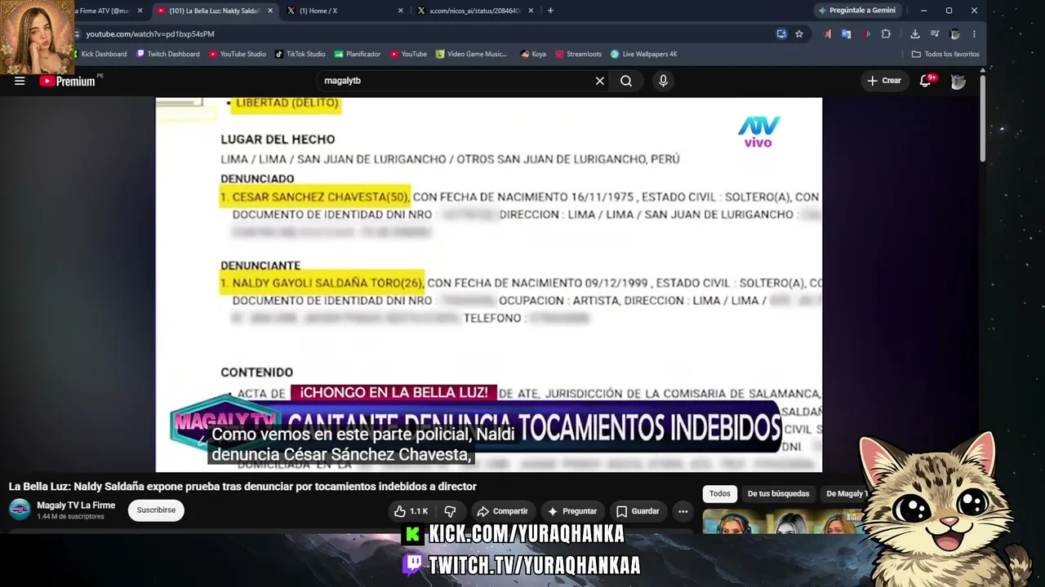Viewport: 1045px width, 587px height.
Task: Dislike the Magaly TV video
Action: click(x=449, y=511)
